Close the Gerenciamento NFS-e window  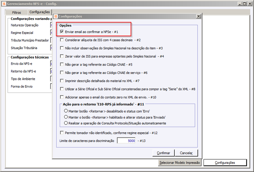(x=250, y=3)
